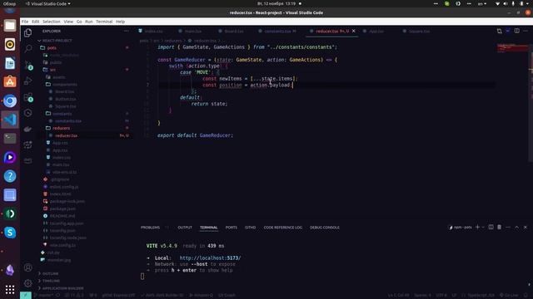The image size is (533, 299).
Task: Switch to the PROBLEMS panel tab
Action: coord(150,228)
